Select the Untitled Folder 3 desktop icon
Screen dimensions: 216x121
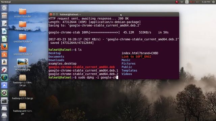[23, 51]
